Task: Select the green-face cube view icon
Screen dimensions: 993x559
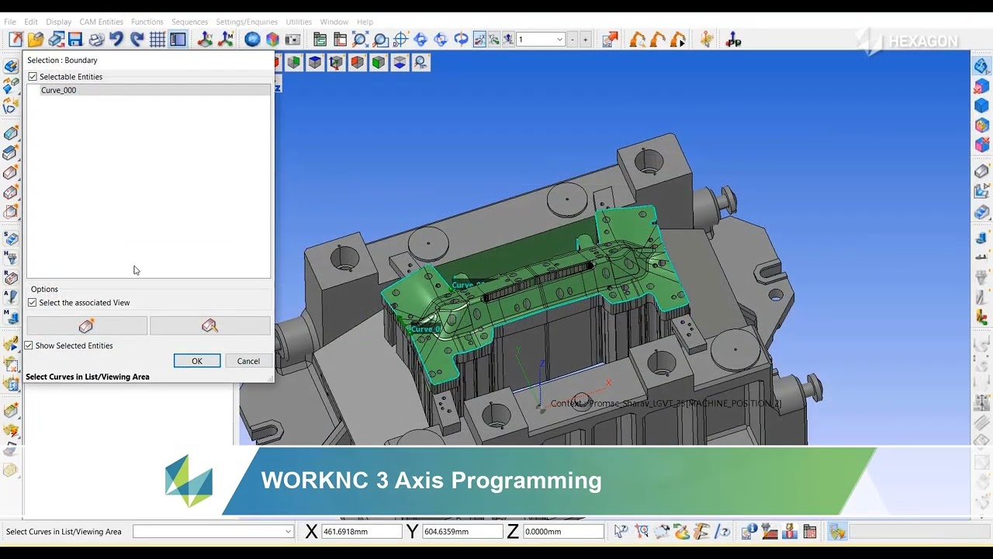Action: 379,62
